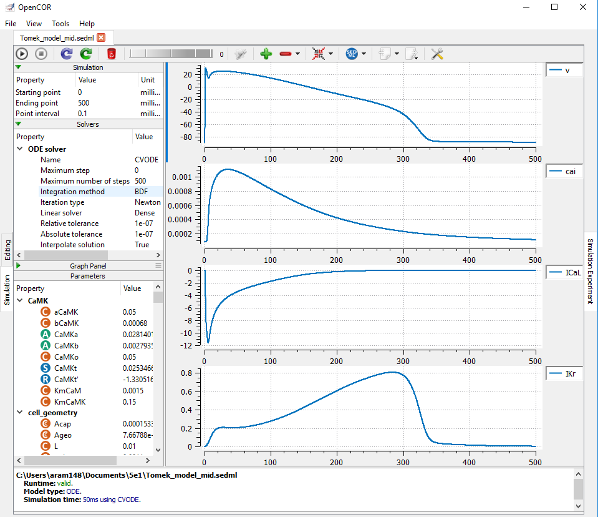The image size is (598, 517).
Task: Expand the Graph Panel section triangle
Action: click(19, 265)
